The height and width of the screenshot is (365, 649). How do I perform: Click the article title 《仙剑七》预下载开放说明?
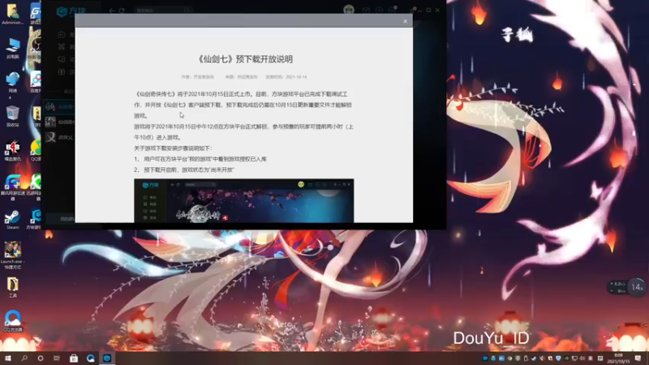(245, 59)
